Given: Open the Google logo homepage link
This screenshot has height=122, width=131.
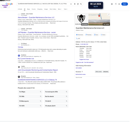Looking at the screenshot, I should (9, 4).
